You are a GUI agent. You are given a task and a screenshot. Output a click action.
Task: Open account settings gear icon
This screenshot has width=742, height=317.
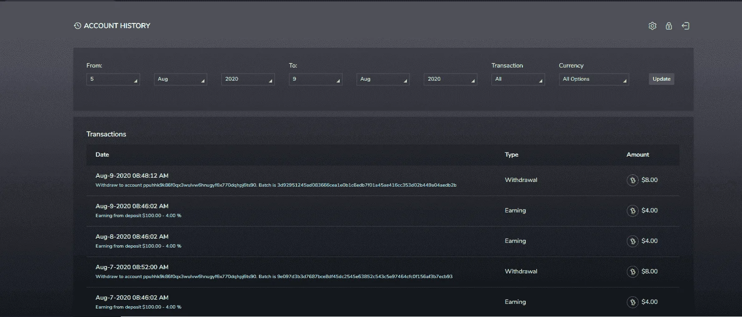[x=652, y=26]
